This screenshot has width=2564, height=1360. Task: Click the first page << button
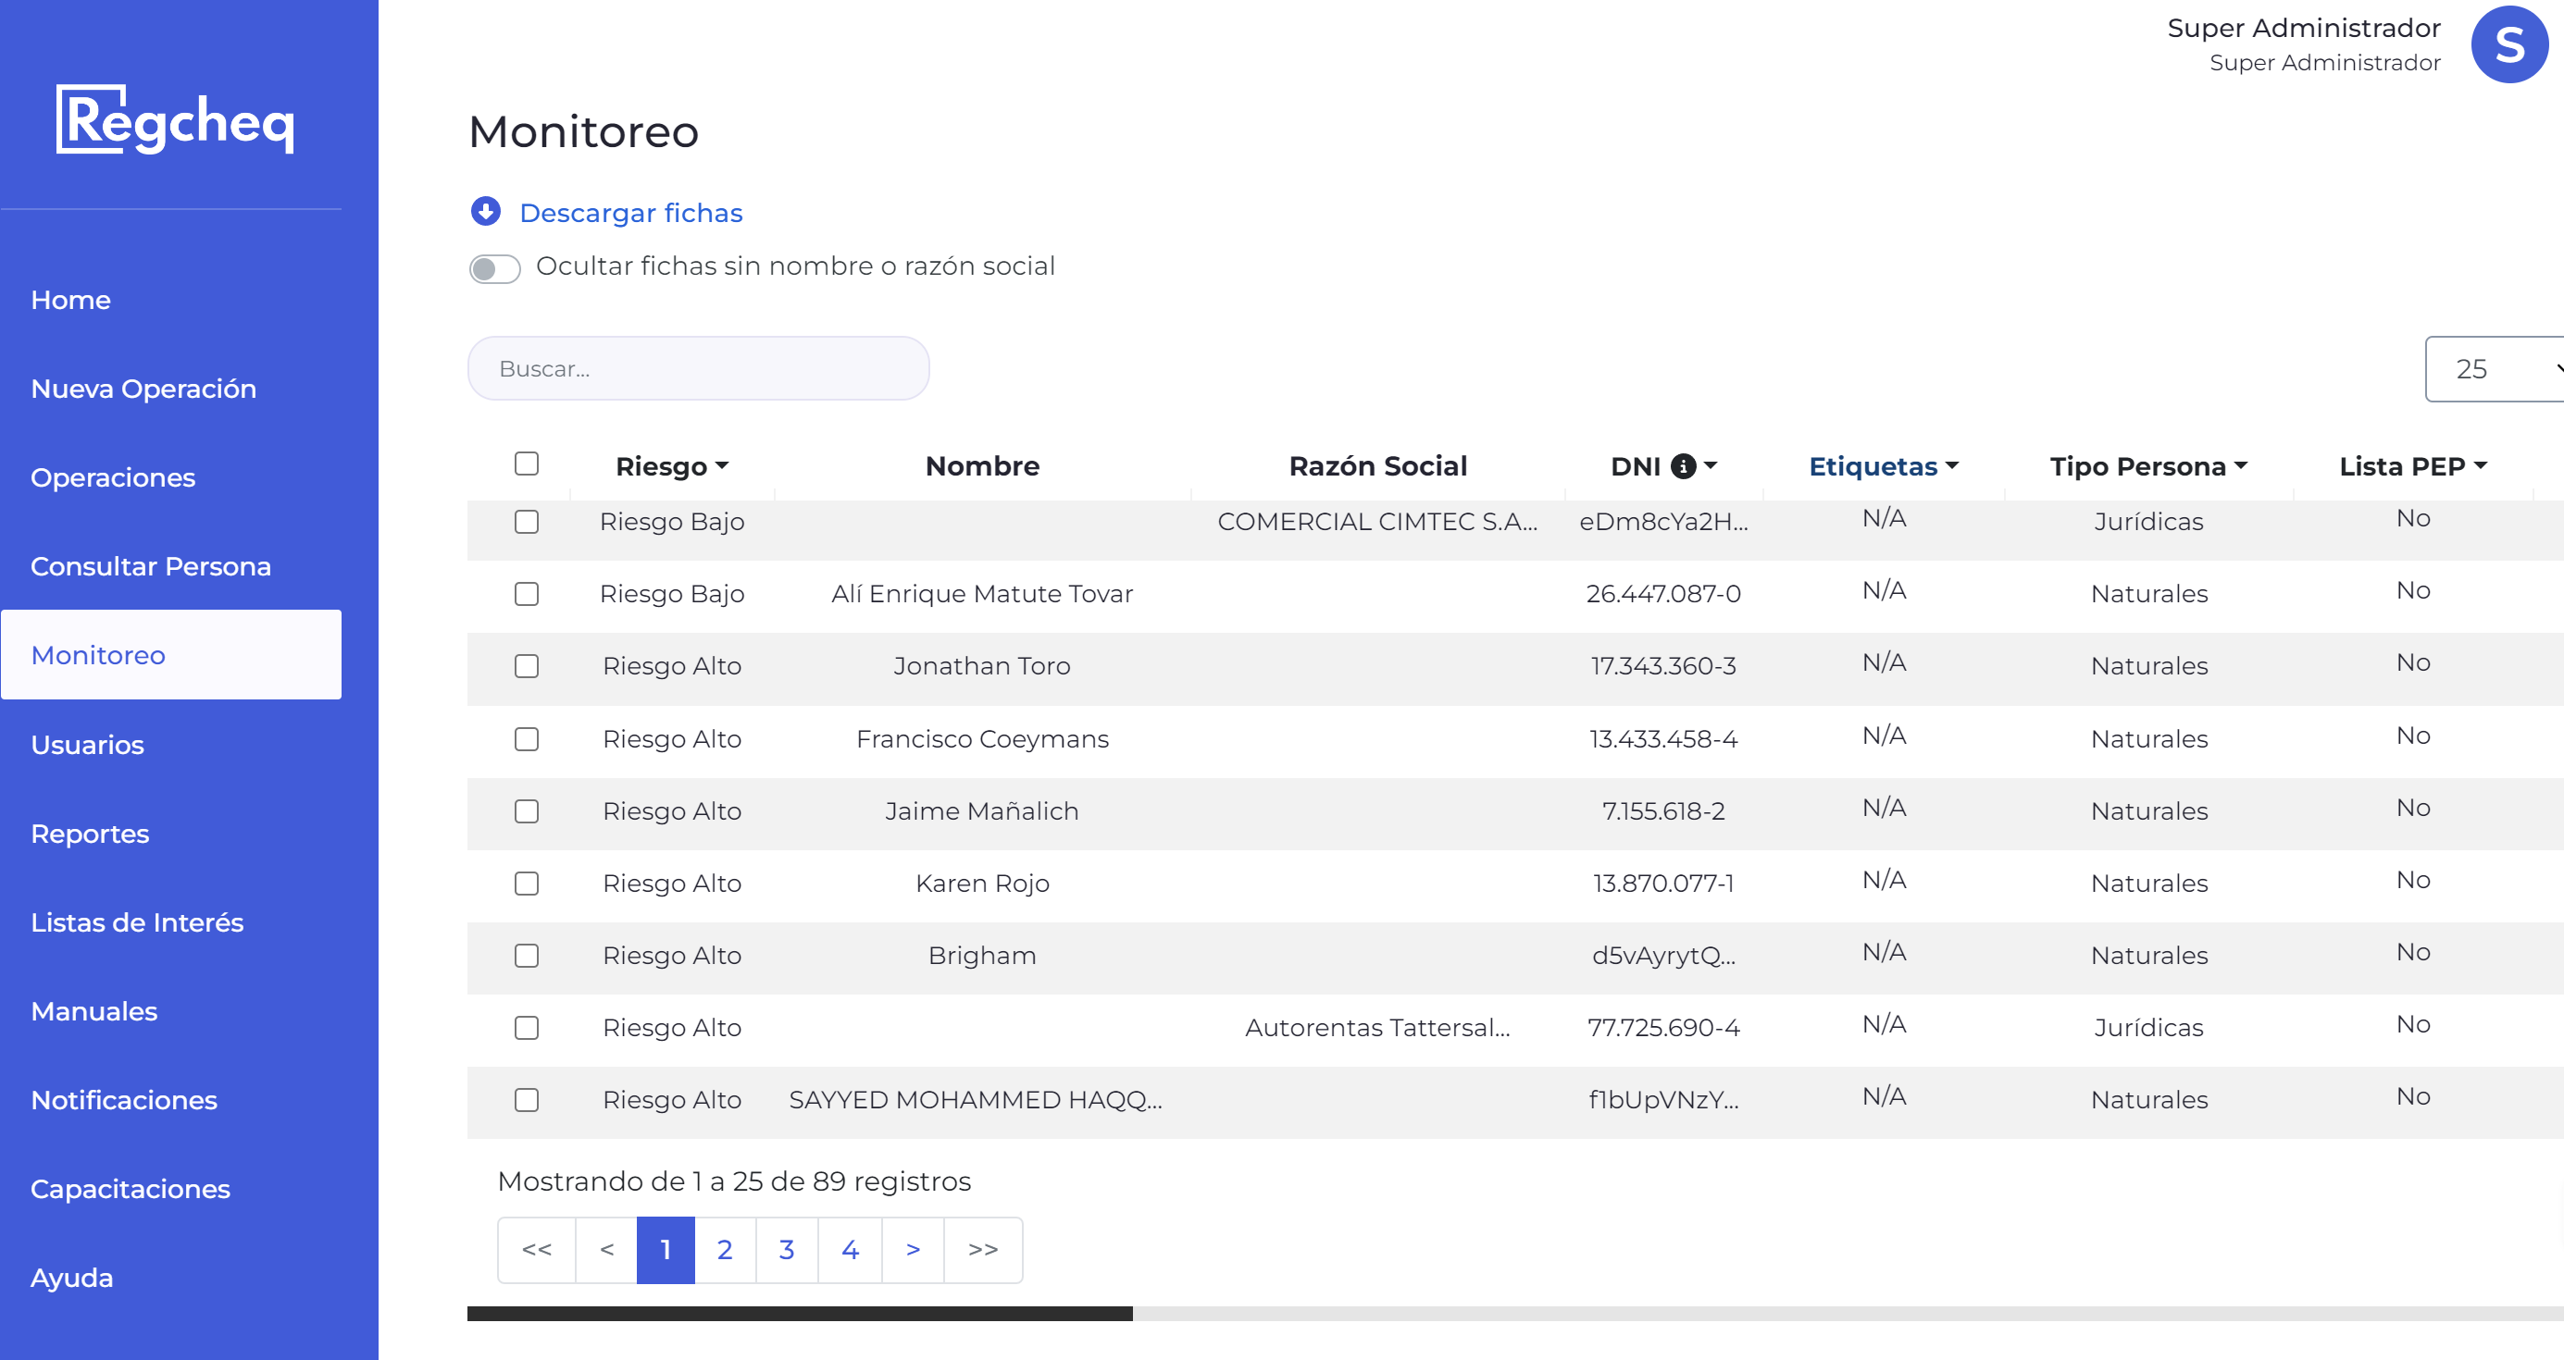(x=537, y=1250)
